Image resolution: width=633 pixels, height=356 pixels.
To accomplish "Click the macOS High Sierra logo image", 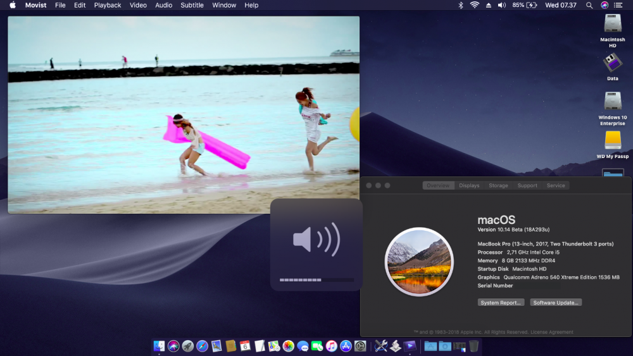I will click(x=419, y=262).
